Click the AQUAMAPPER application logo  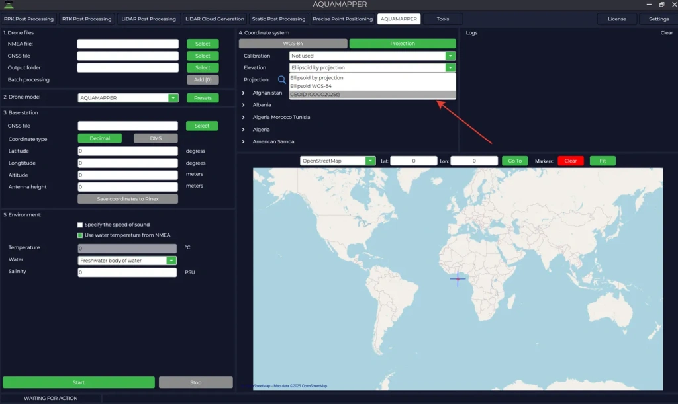pos(9,4)
